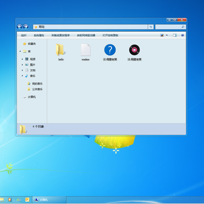Select 计算机 in the navigation pane

(x=30, y=97)
